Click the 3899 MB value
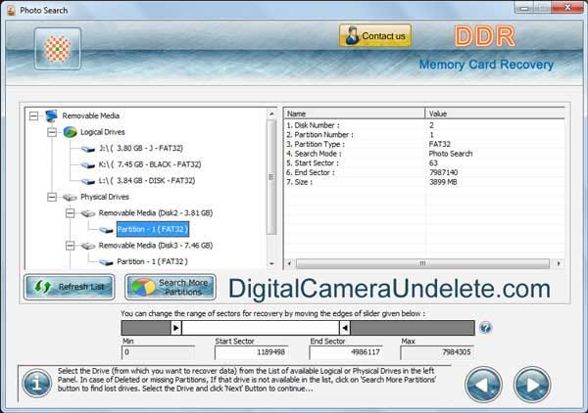Screen dimensions: 588x413 [443, 182]
